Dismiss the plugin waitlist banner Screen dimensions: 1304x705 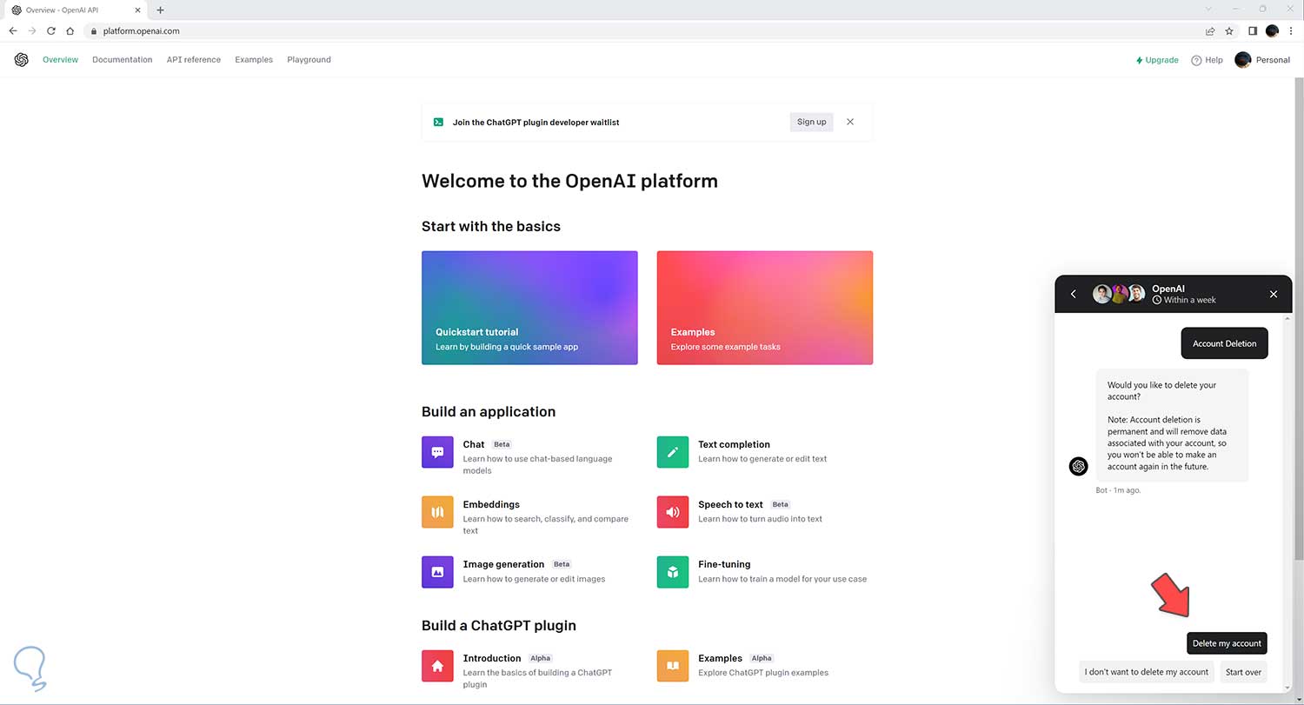pos(850,122)
